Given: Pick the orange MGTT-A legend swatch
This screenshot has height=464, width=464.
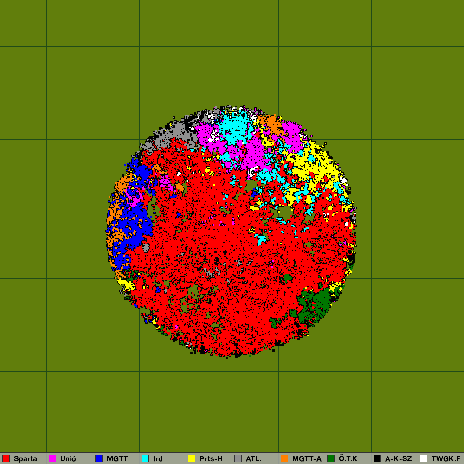Looking at the screenshot, I should pos(284,458).
